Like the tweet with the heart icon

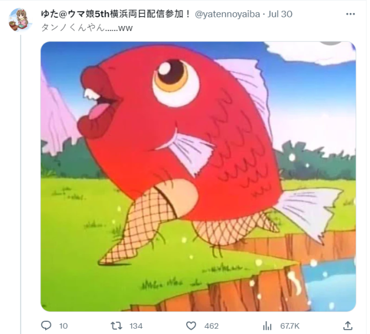[x=191, y=326]
